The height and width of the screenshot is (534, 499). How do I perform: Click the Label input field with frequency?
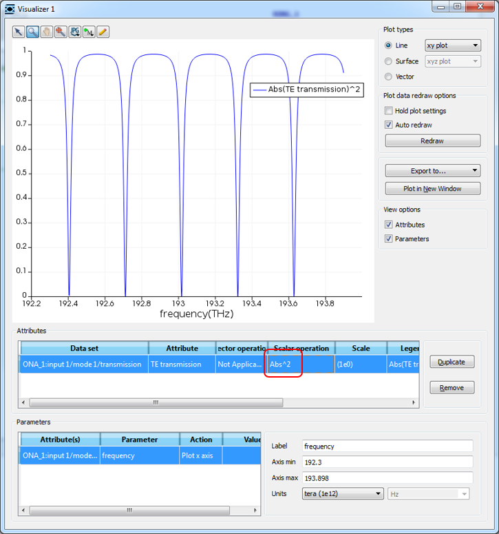387,446
